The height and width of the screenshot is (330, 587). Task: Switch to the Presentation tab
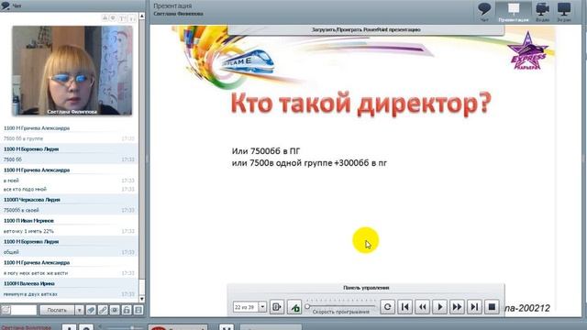[x=514, y=11]
